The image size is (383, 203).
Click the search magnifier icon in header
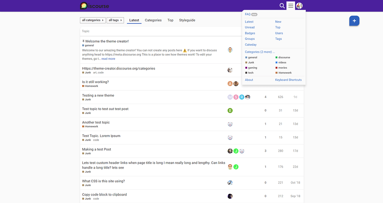point(282,6)
